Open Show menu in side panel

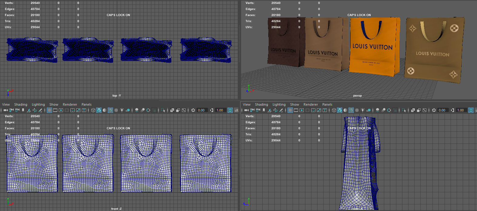(294, 104)
